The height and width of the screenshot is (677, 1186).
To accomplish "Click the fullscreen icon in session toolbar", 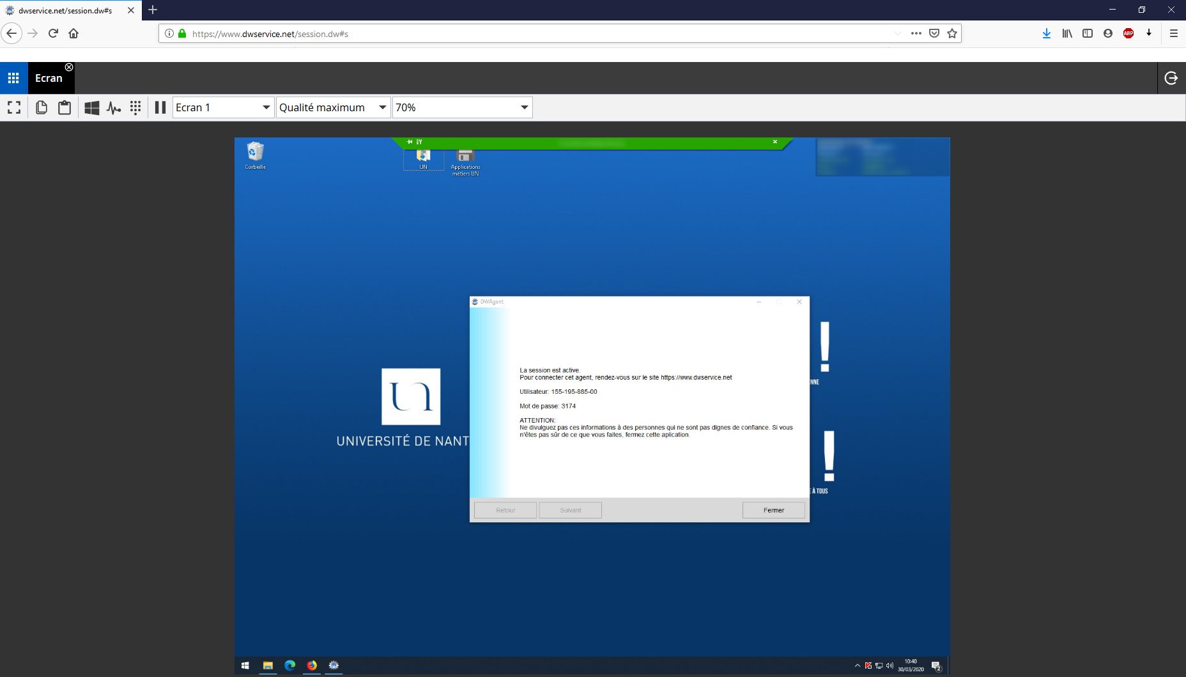I will tap(14, 107).
